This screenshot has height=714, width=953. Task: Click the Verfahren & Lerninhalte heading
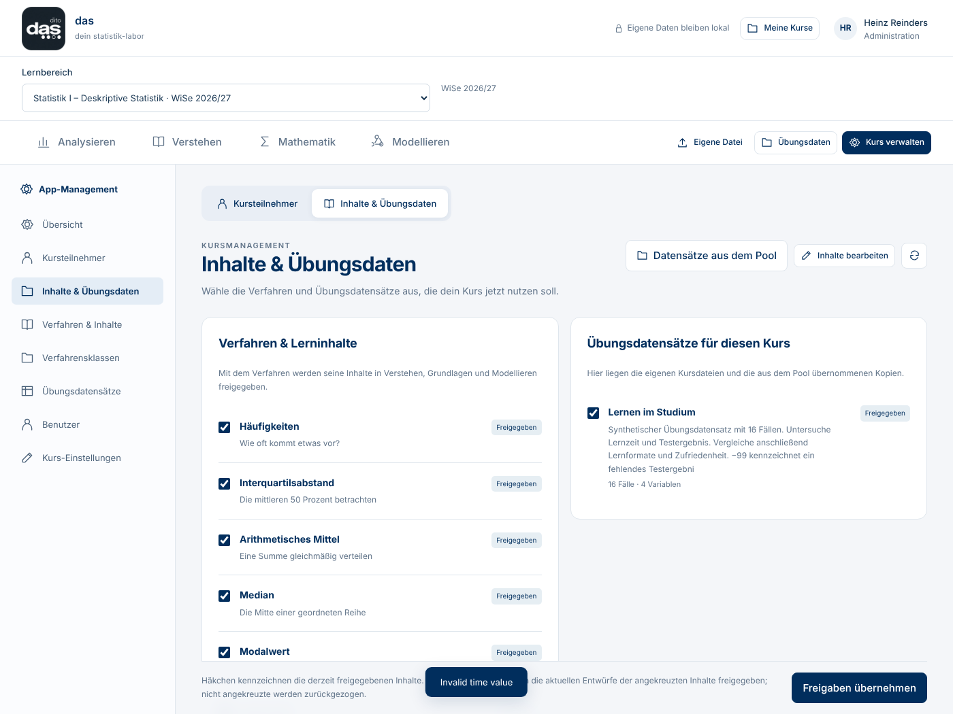click(x=288, y=343)
